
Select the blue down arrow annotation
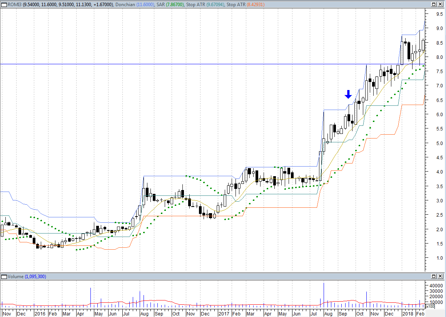coord(348,94)
